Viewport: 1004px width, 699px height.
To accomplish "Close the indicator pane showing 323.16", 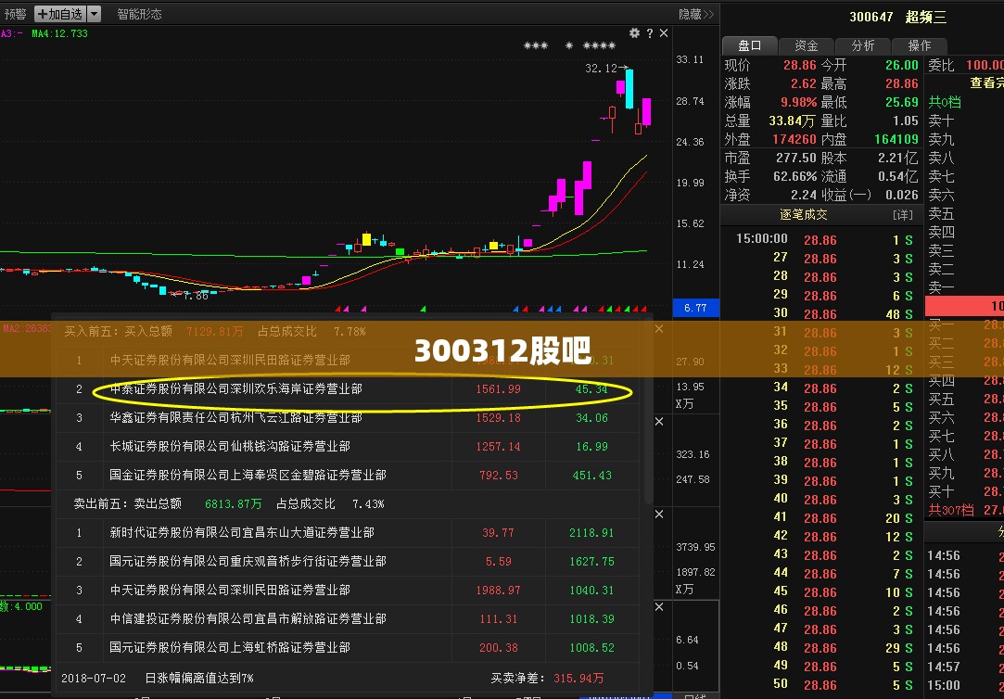I will (x=659, y=422).
